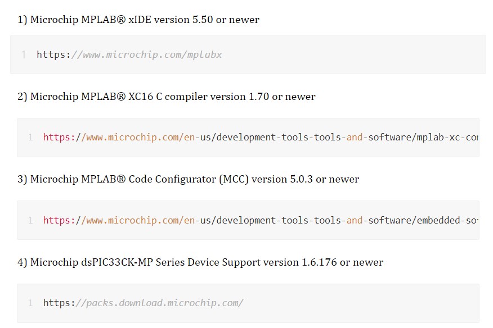The image size is (493, 328).
Task: Click the mplabx URL in the first code block
Action: [x=147, y=54]
